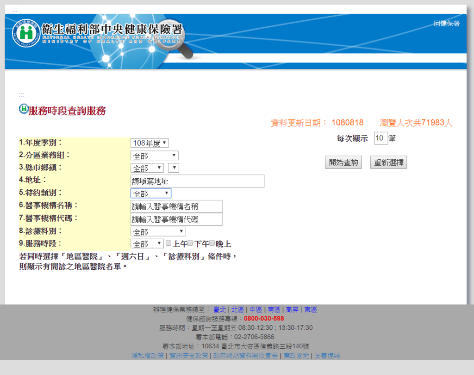Open the 資訊安全政策 link
Image resolution: width=474 pixels, height=375 pixels.
pyautogui.click(x=189, y=356)
